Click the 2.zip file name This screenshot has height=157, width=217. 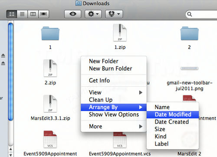click(x=50, y=83)
